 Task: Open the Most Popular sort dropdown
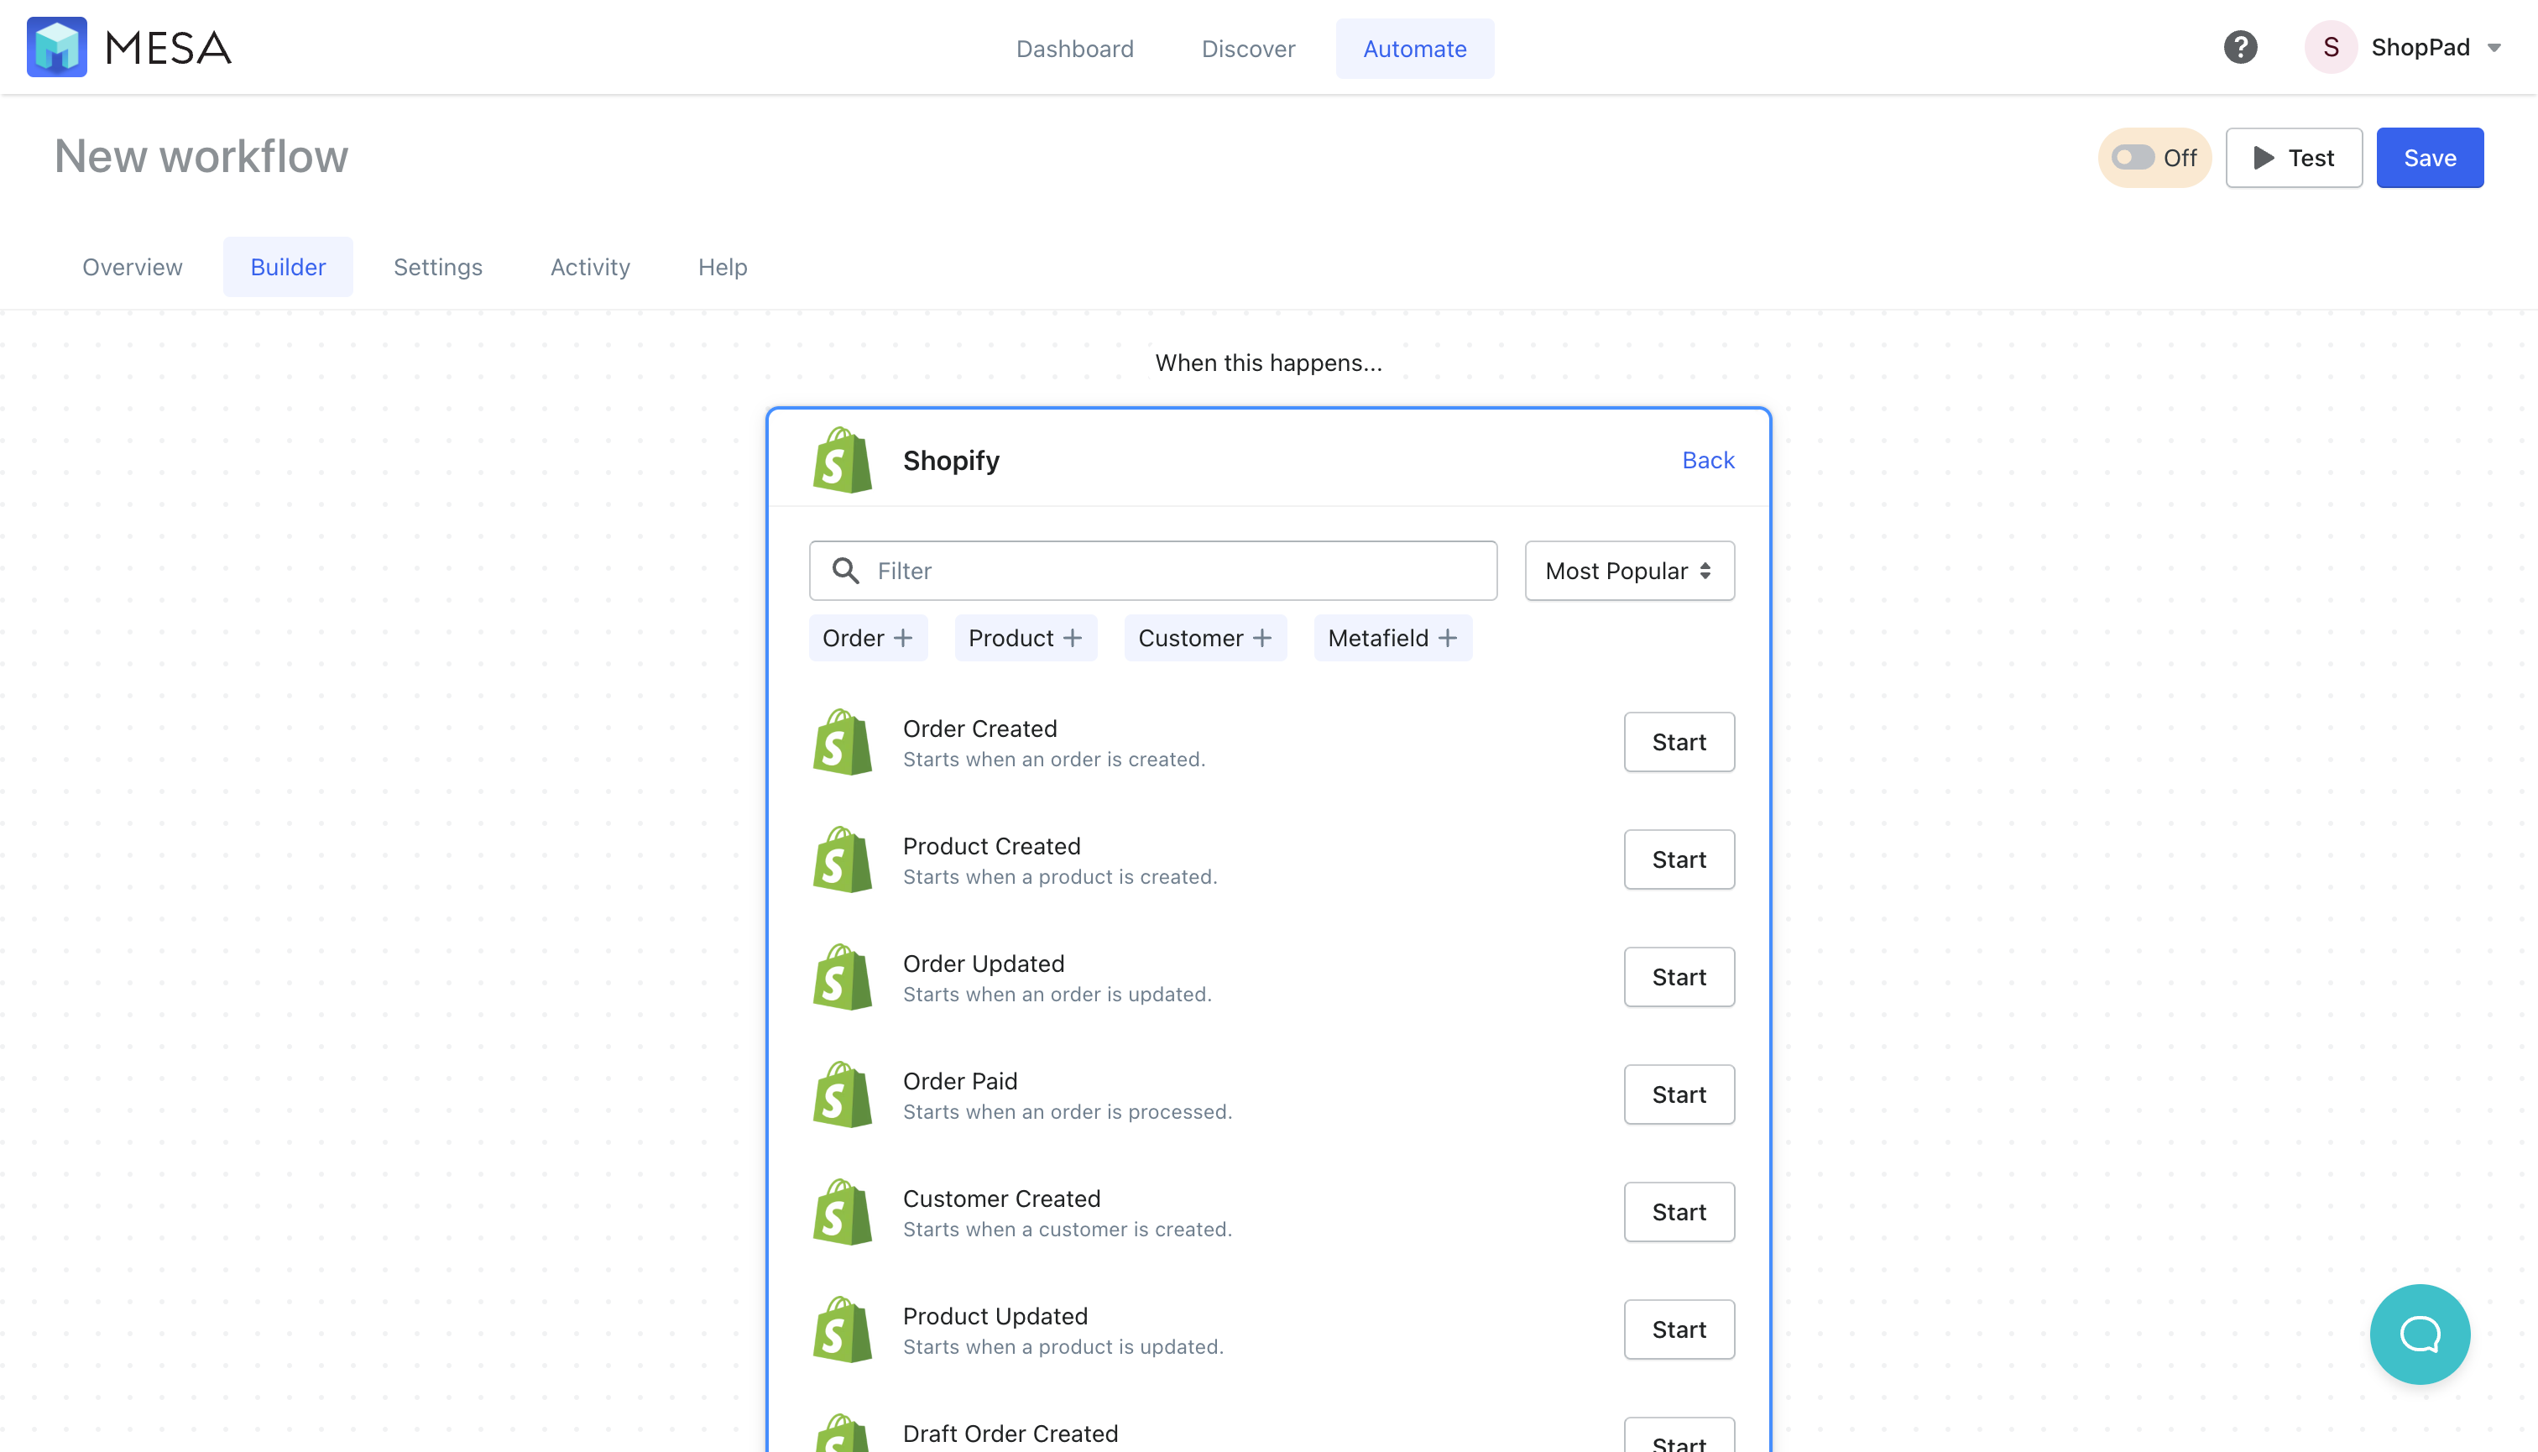click(1630, 571)
